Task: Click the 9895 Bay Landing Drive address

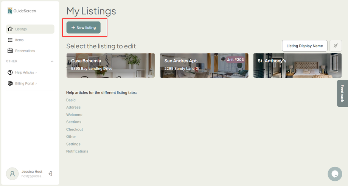Action: coord(92,68)
